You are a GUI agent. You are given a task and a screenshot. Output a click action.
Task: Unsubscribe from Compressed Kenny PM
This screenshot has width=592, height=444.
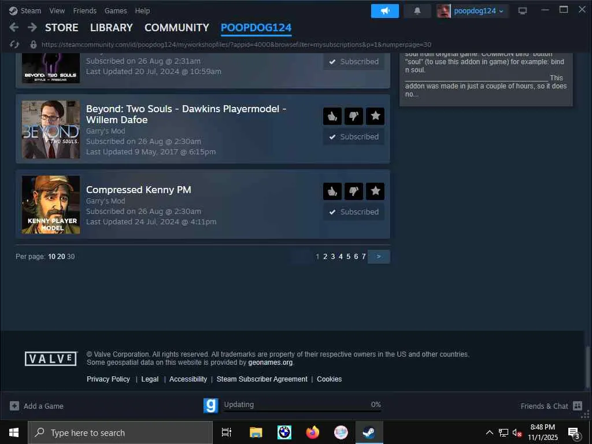coord(354,212)
